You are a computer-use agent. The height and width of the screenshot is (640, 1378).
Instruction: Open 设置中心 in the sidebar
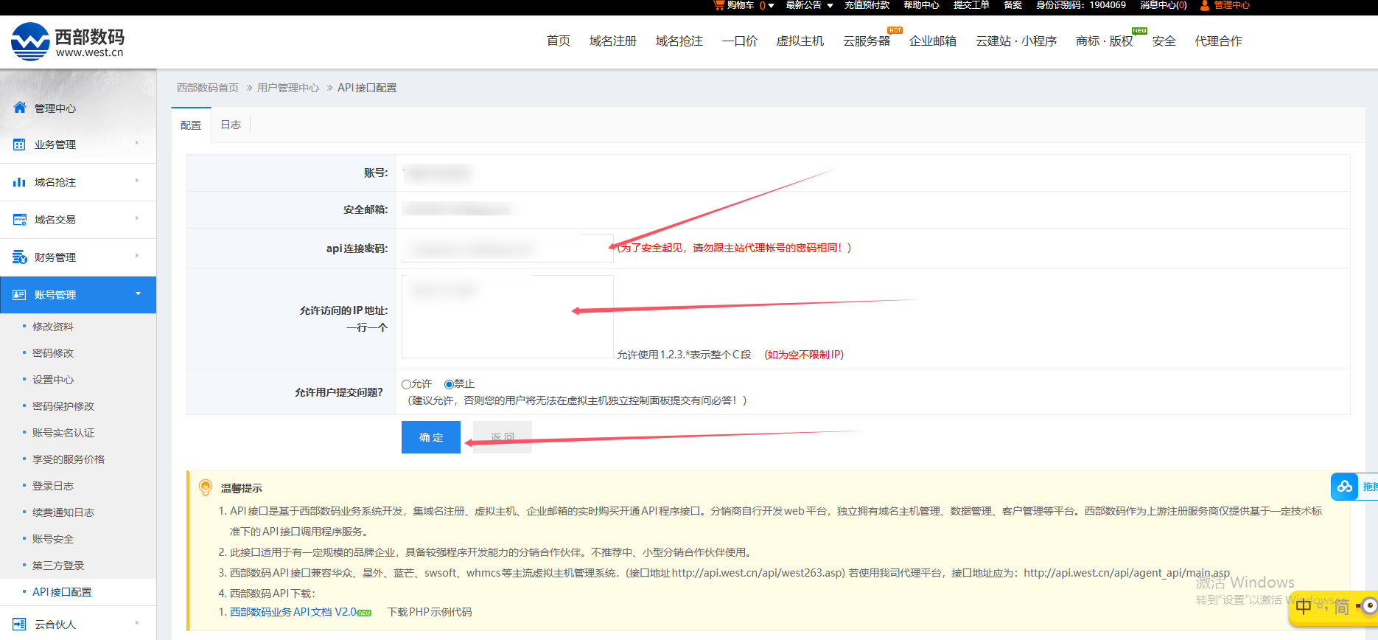53,380
